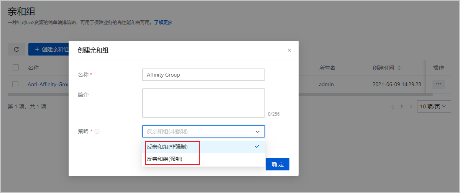Go to the next page arrow
Screen dimensions: 460x193
coord(411,107)
